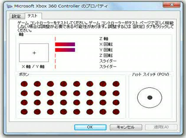Click button indicator 30

tap(90, 112)
